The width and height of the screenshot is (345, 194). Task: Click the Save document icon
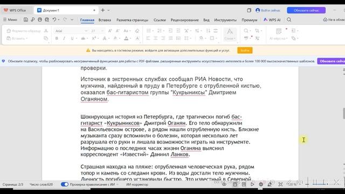pyautogui.click(x=26, y=20)
